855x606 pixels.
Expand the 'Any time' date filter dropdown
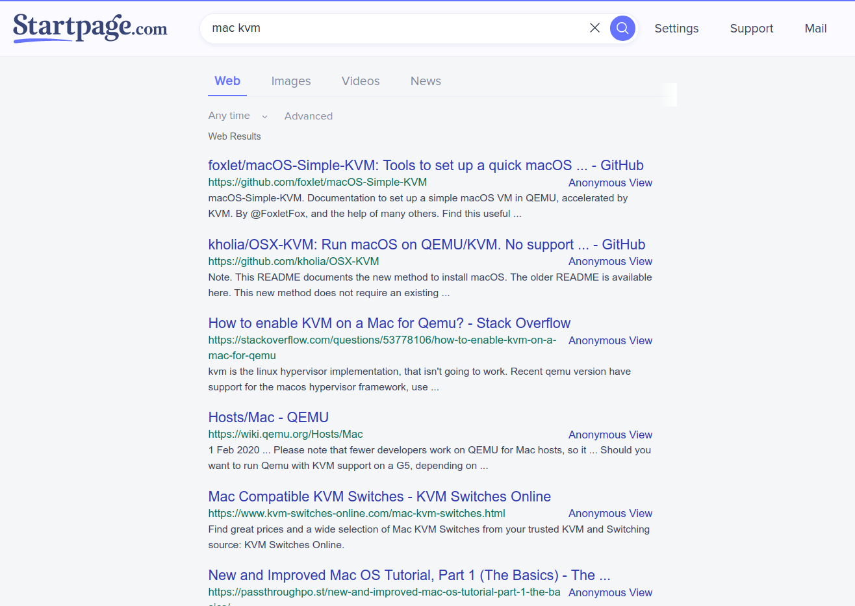(x=238, y=116)
